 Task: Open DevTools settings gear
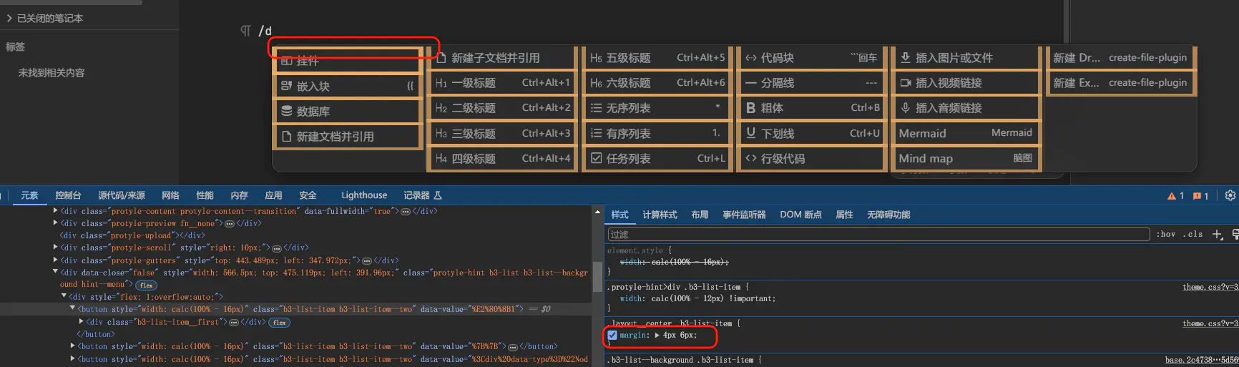tap(1230, 195)
